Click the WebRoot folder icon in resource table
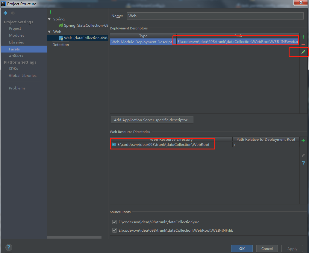Screen dimensions: 309x253 tap(114, 144)
